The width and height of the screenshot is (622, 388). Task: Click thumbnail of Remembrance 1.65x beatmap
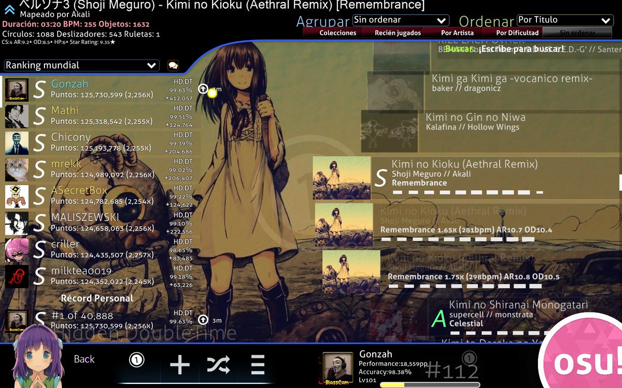tap(344, 225)
